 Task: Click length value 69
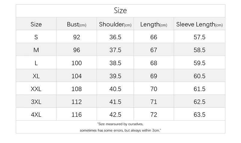pyautogui.click(x=154, y=76)
